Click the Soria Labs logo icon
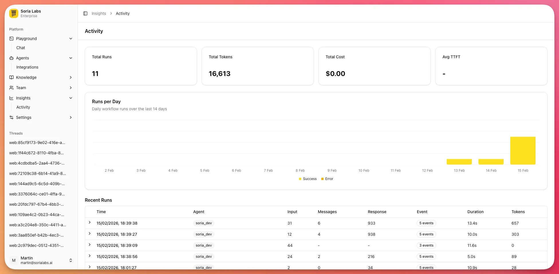Viewport: 559px width, 274px height. coord(13,13)
